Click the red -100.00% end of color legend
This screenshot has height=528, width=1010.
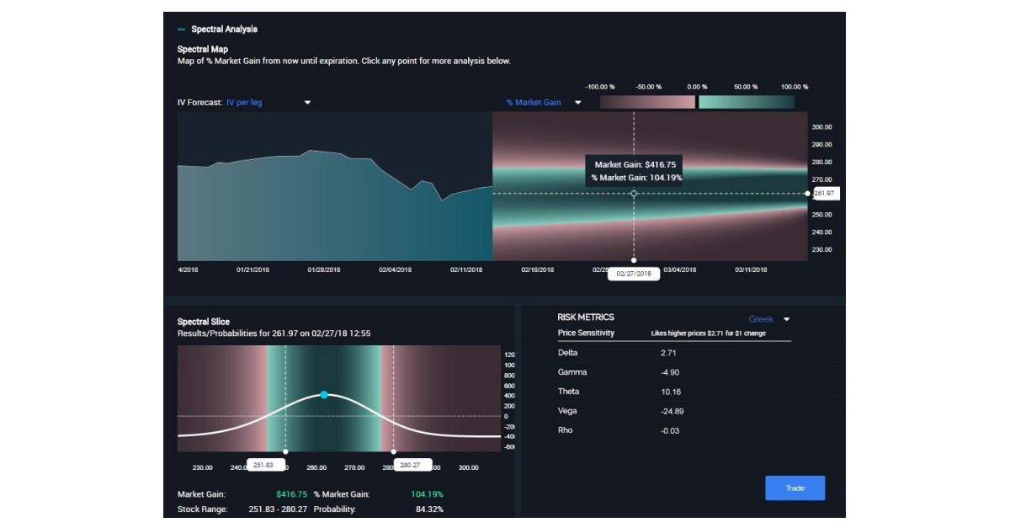(x=603, y=100)
